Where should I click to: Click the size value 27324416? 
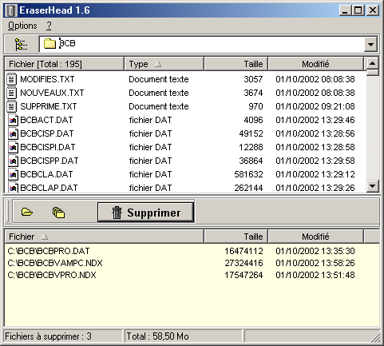click(243, 263)
